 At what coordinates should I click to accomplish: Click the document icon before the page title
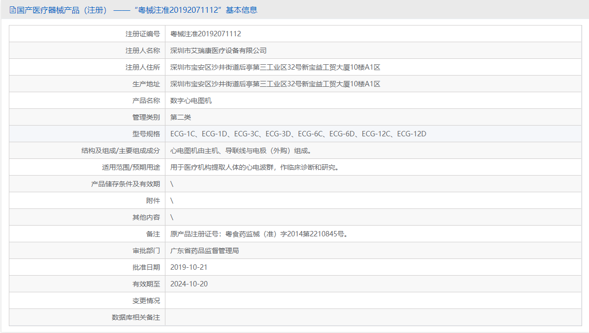tap(13, 10)
